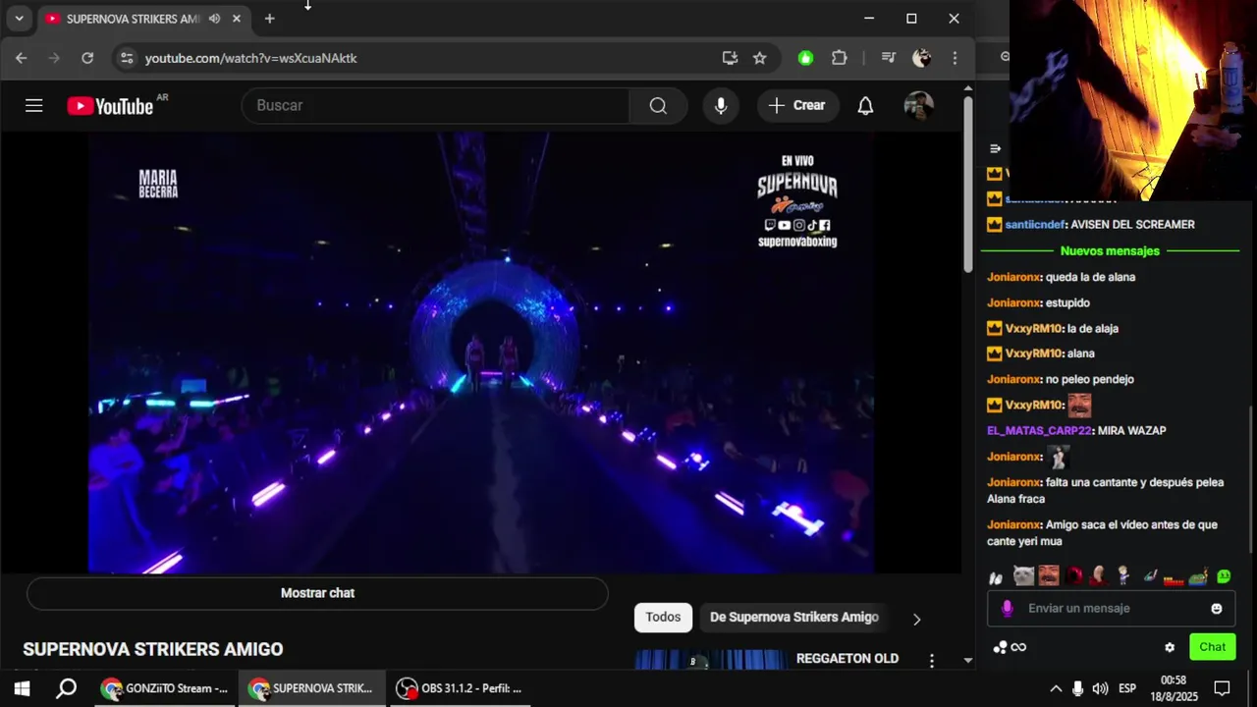Reload the current page
The height and width of the screenshot is (707, 1257).
point(87,58)
